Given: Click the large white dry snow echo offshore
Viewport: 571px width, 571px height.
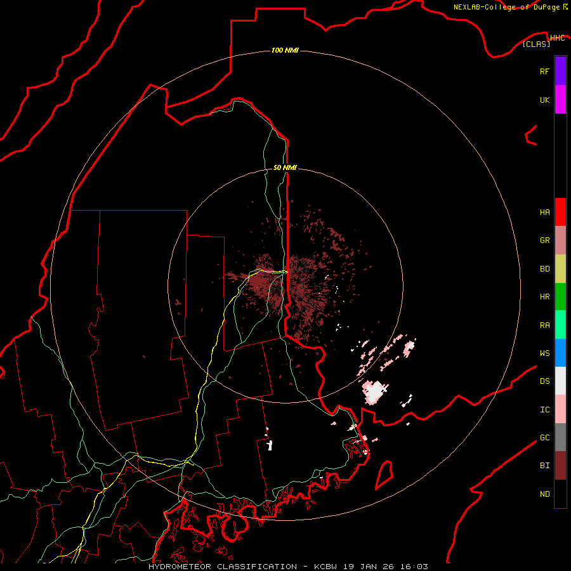Looking at the screenshot, I should coord(374,393).
